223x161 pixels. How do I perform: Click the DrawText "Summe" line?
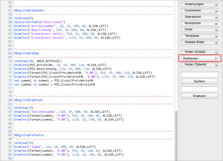[55, 147]
